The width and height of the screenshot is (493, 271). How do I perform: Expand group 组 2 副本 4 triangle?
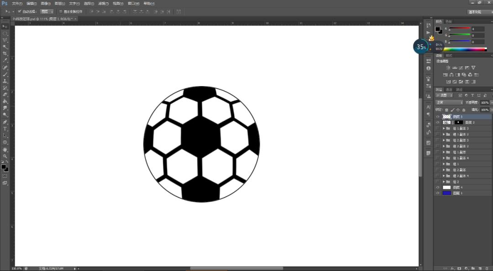coord(444,176)
